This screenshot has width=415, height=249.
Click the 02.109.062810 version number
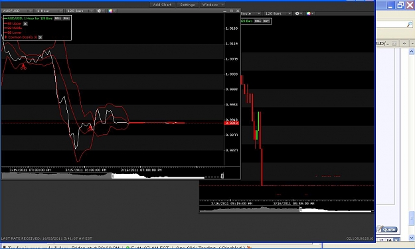[360, 238]
